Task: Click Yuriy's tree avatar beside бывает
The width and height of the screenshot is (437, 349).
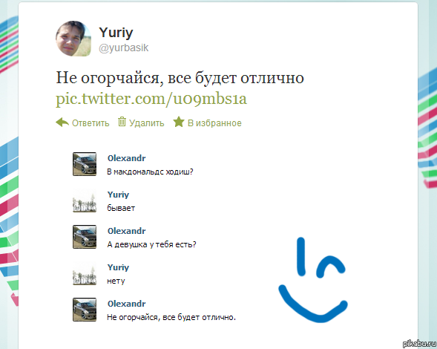Action: click(85, 200)
